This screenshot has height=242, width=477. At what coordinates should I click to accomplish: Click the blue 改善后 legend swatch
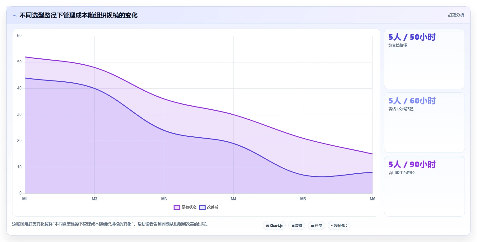click(x=202, y=207)
